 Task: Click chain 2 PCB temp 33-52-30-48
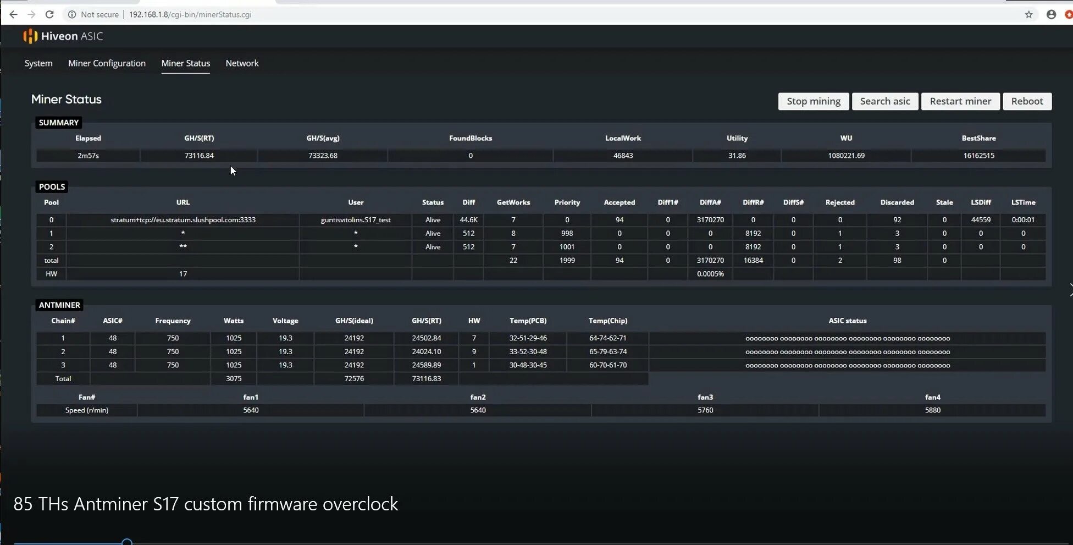(528, 351)
